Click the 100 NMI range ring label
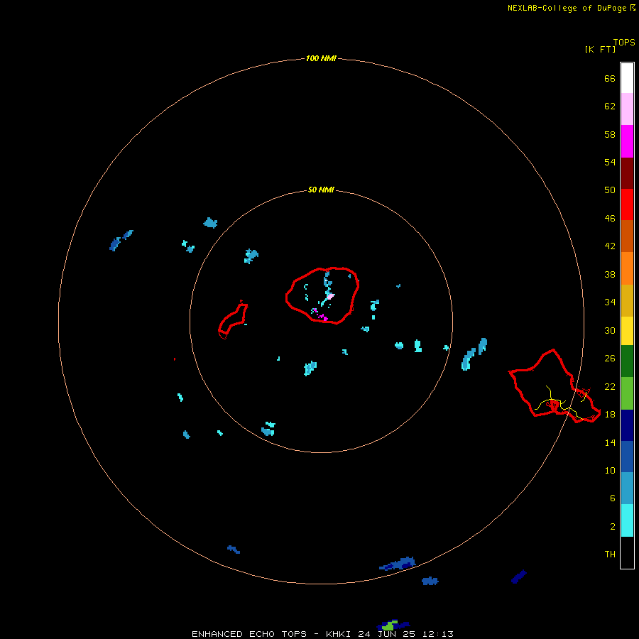Image resolution: width=639 pixels, height=639 pixels. click(x=321, y=58)
